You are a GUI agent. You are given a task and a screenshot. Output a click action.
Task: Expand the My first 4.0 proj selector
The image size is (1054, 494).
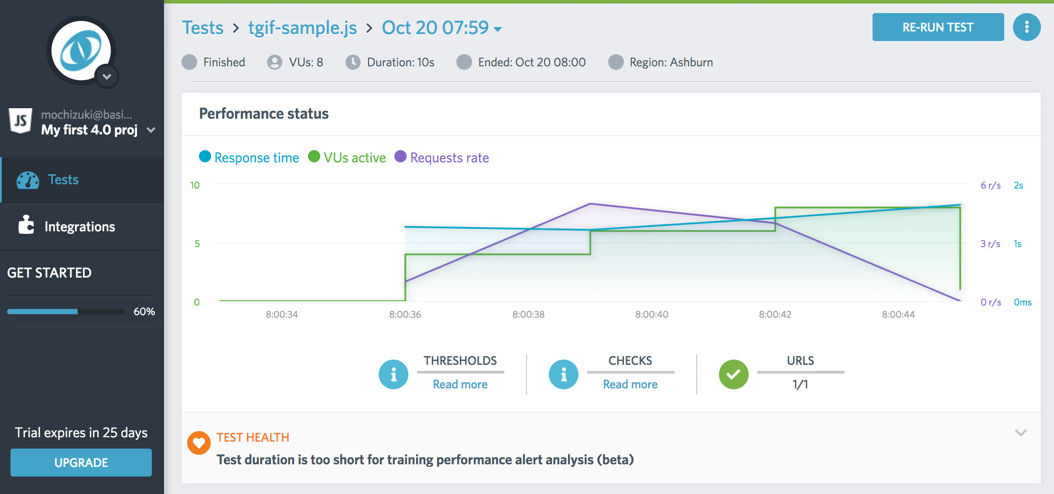pyautogui.click(x=99, y=130)
